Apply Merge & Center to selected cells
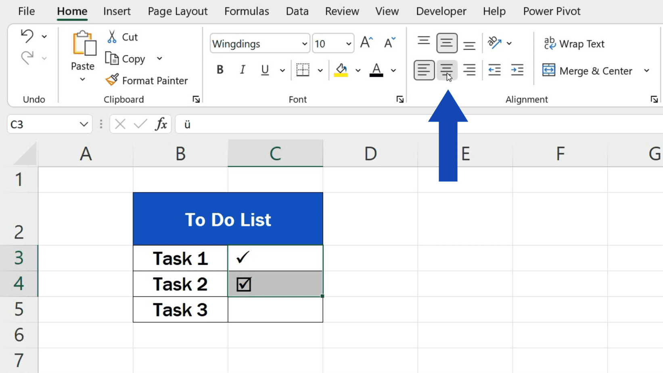 pyautogui.click(x=589, y=71)
